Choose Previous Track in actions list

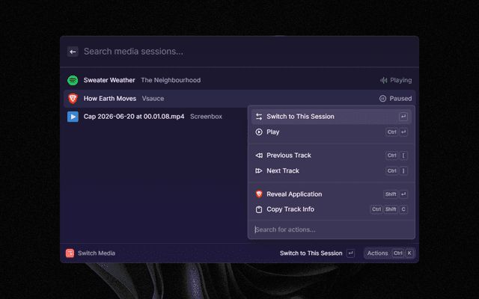point(332,155)
